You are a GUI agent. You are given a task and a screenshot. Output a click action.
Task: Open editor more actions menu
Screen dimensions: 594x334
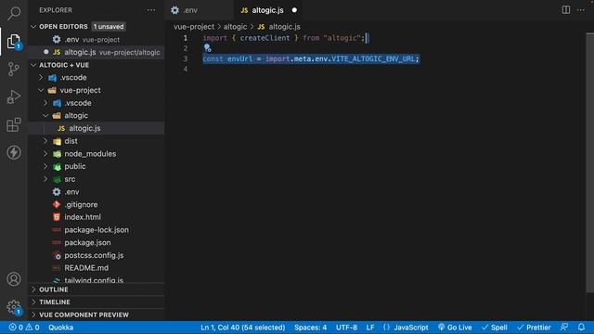point(581,10)
